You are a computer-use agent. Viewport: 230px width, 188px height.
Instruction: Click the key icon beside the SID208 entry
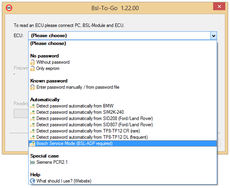point(33,118)
